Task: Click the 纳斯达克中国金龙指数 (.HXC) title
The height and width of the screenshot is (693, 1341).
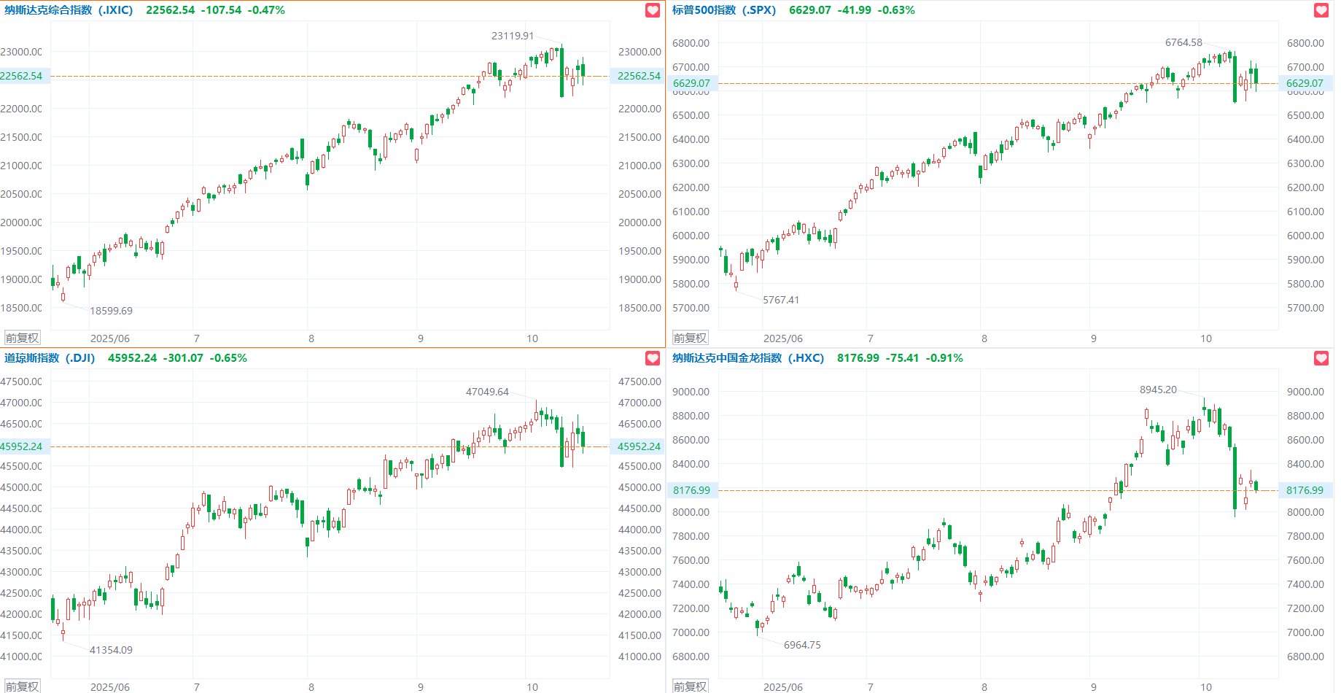Action: click(747, 358)
